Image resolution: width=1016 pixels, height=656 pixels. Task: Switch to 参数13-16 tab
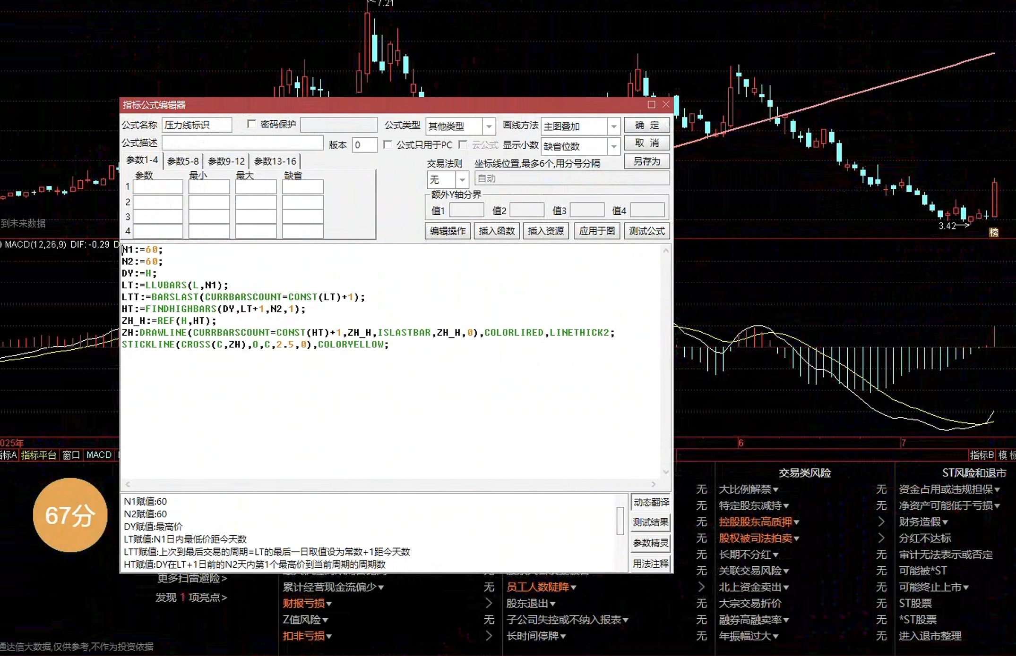coord(275,161)
